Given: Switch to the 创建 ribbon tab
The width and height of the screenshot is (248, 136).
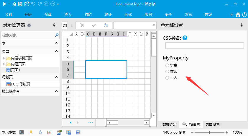Looking at the screenshot, I should coord(48,14).
